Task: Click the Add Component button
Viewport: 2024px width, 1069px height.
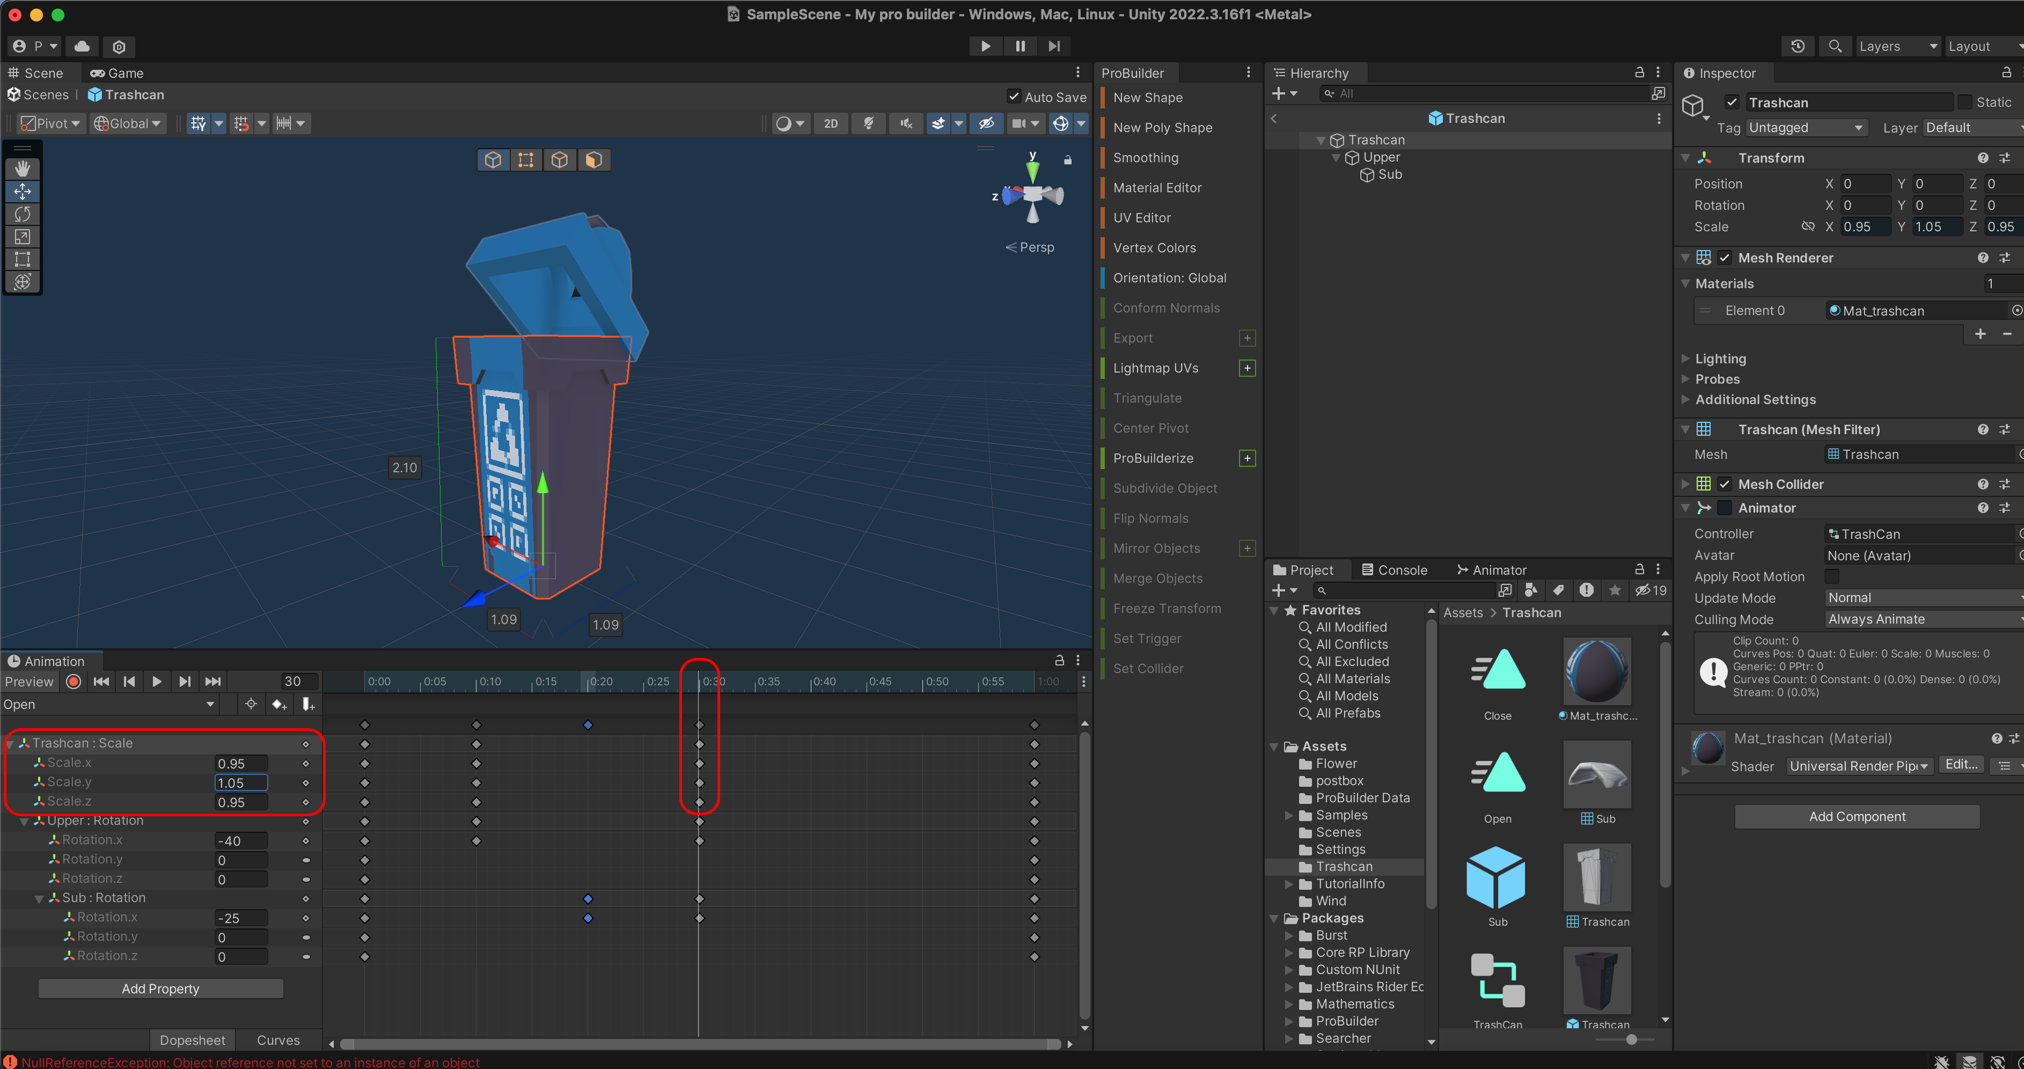Action: [x=1857, y=816]
